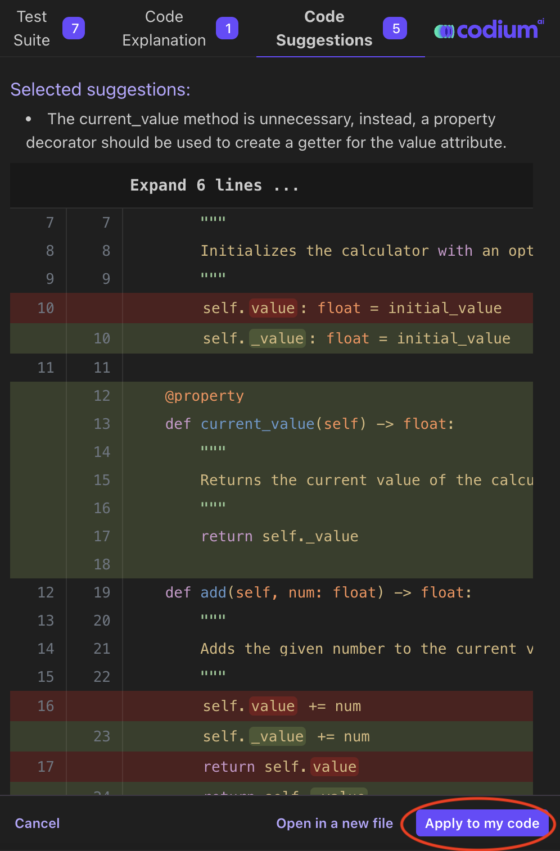Click the return self._value line
The image size is (560, 851).
click(279, 536)
